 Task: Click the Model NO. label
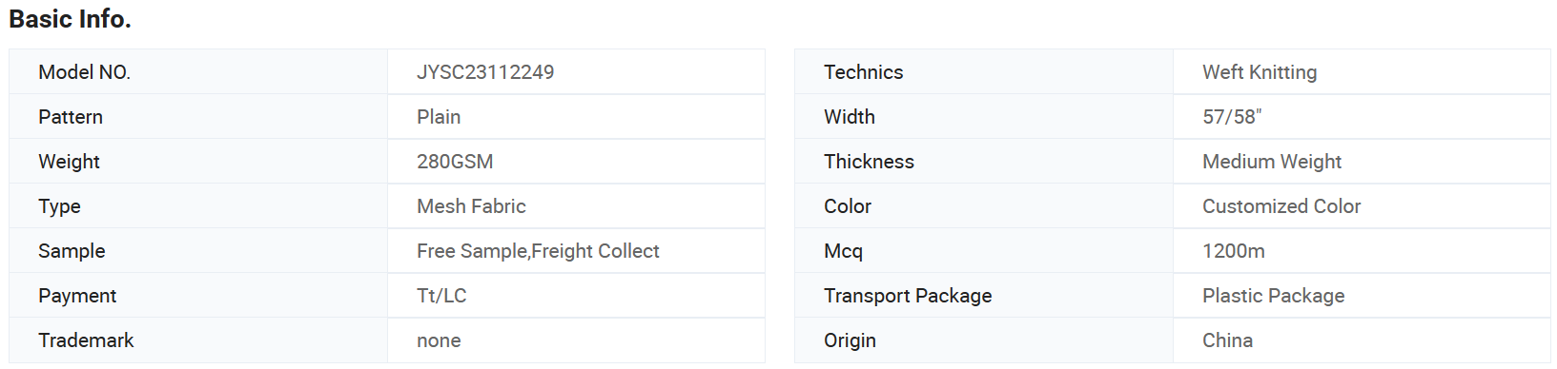(84, 72)
